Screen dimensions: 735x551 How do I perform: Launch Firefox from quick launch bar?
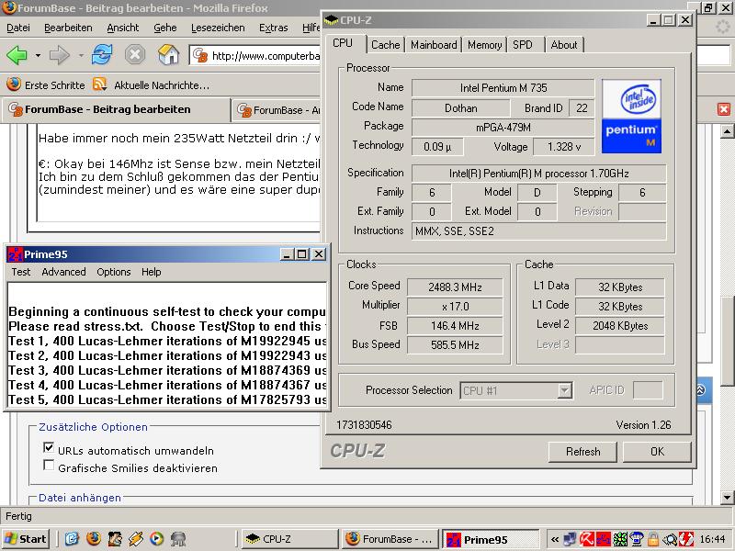(x=94, y=539)
